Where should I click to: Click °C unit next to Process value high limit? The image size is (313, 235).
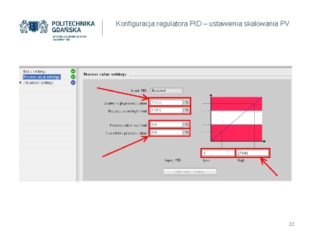pyautogui.click(x=187, y=110)
